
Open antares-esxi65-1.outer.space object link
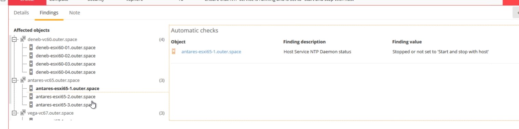[211, 52]
